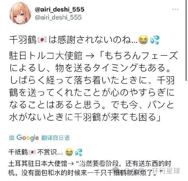Click the crying face emoji in Japanese tweet
The height and width of the screenshot is (181, 188).
point(143,40)
